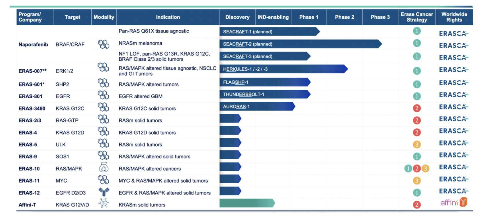Click the strategy 1 badge for ERAS-007 row
Viewport: 481px width, 224px height.
tap(417, 70)
